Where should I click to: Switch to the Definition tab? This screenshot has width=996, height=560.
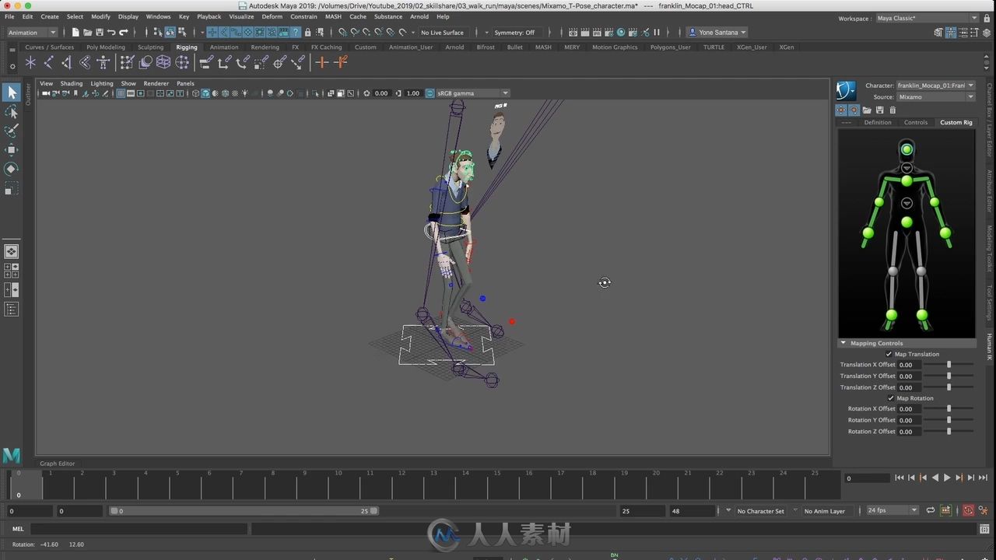[878, 122]
